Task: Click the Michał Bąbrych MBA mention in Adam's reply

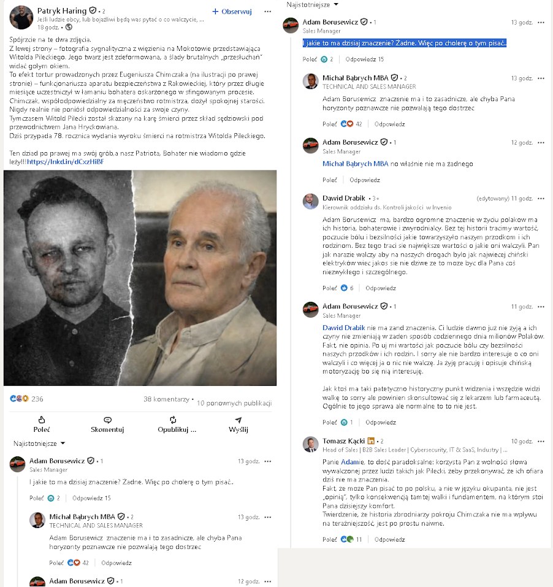Action: click(356, 164)
